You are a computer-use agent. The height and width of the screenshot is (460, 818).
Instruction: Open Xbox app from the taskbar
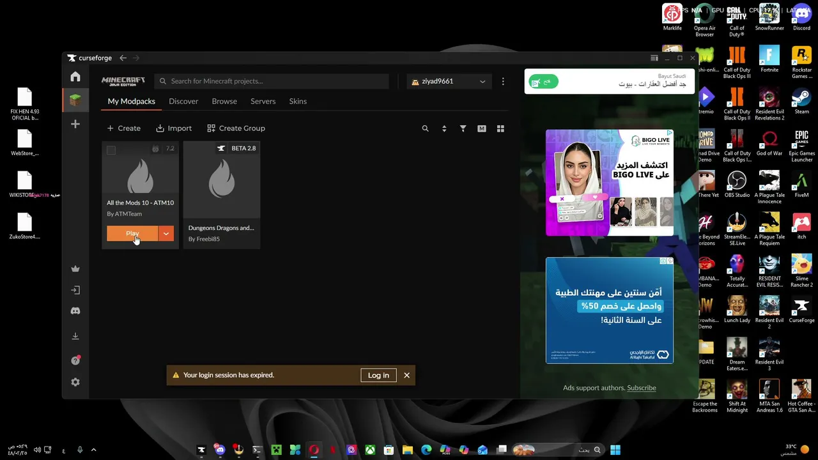[370, 450]
